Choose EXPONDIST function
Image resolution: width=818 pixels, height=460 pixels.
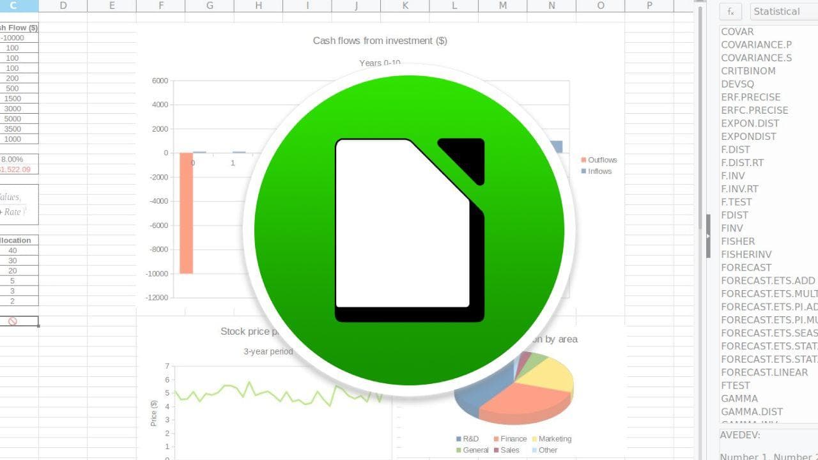tap(748, 136)
